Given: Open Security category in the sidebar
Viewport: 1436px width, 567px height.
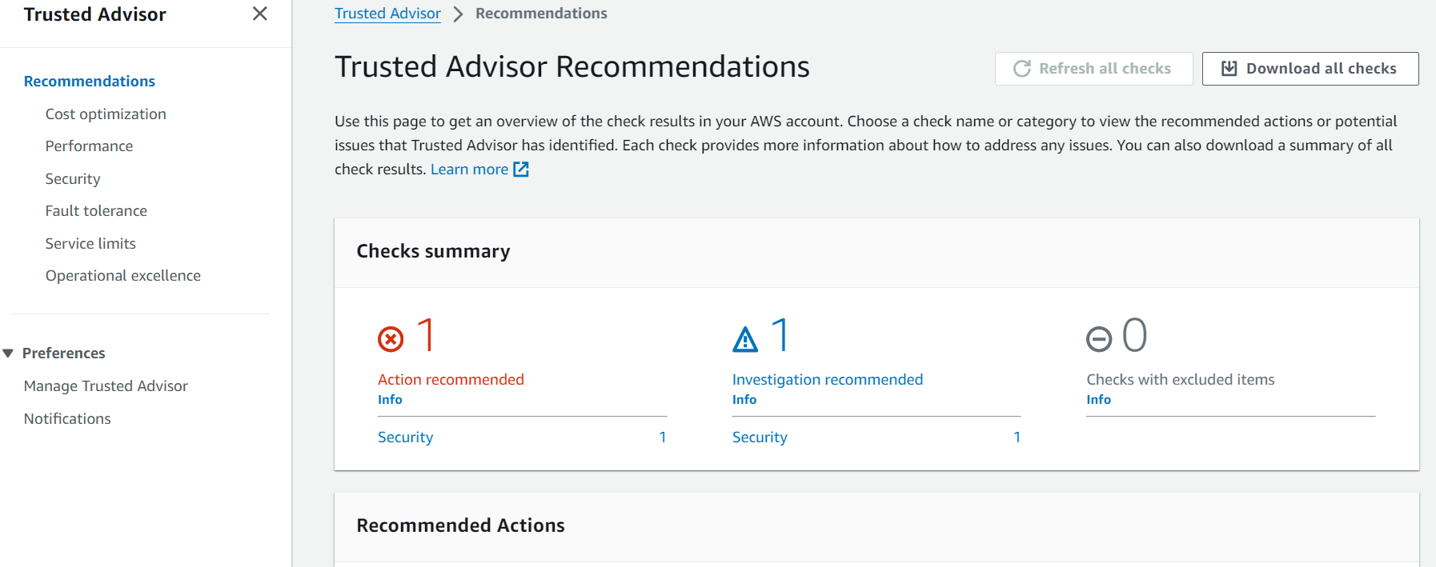Looking at the screenshot, I should click(73, 179).
